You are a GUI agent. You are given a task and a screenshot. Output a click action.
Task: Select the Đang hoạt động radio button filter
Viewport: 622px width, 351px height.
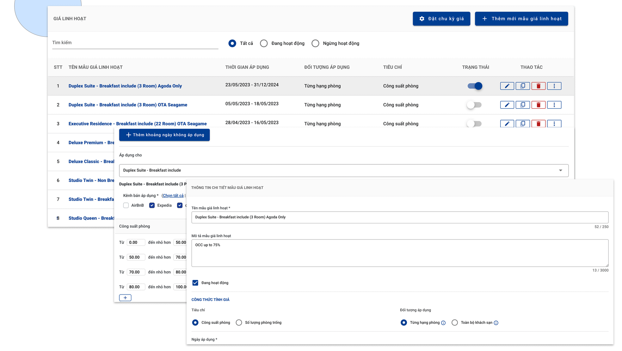click(x=264, y=43)
